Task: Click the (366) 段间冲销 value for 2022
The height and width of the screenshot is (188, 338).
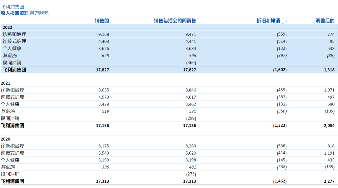Action: [191, 63]
